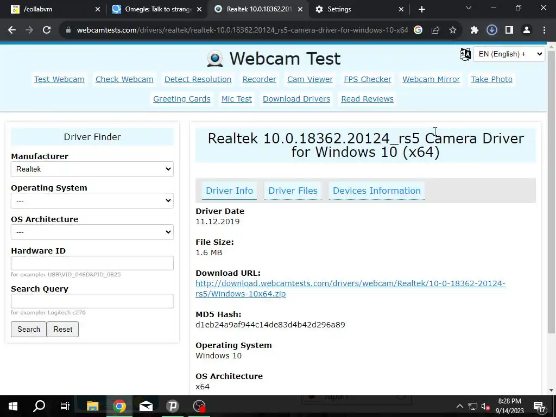
Task: View site security lock info
Action: click(x=68, y=30)
